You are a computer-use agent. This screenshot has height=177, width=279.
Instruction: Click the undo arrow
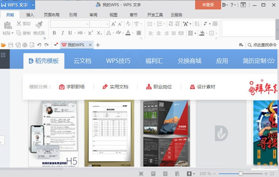pos(40,45)
